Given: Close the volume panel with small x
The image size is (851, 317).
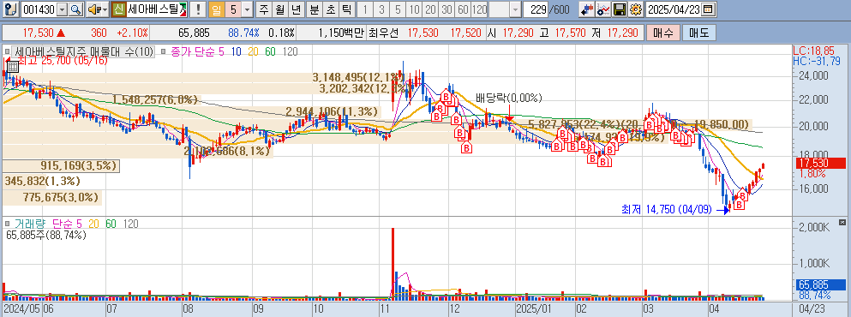Looking at the screenshot, I should (842, 222).
